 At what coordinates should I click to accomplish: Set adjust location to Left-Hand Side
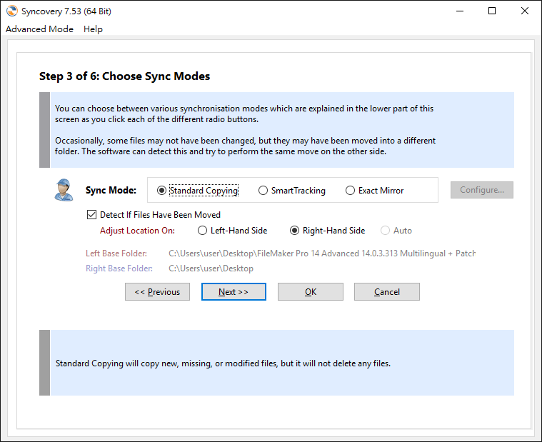pos(232,231)
